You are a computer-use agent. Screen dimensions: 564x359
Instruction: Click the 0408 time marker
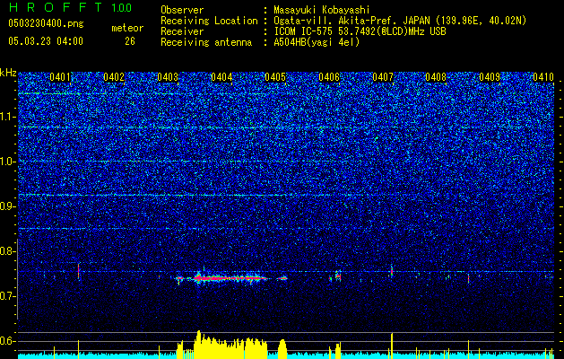(x=436, y=77)
